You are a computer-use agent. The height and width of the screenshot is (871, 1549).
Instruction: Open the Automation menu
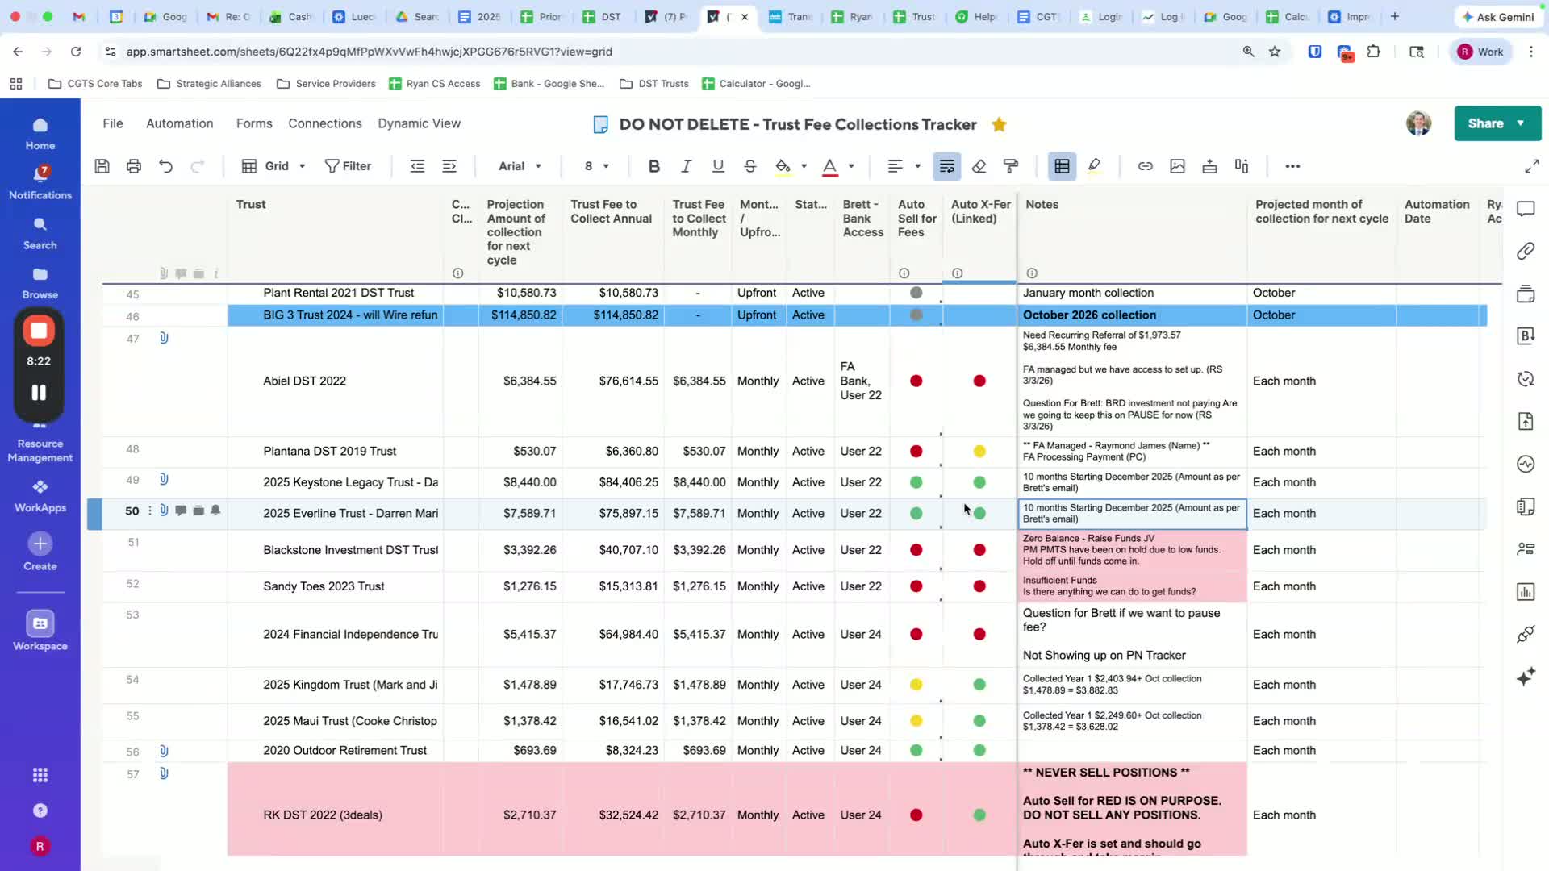click(x=179, y=123)
